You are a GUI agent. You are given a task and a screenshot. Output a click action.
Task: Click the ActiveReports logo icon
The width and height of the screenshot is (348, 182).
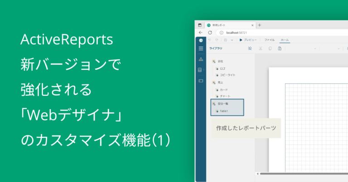(x=201, y=40)
